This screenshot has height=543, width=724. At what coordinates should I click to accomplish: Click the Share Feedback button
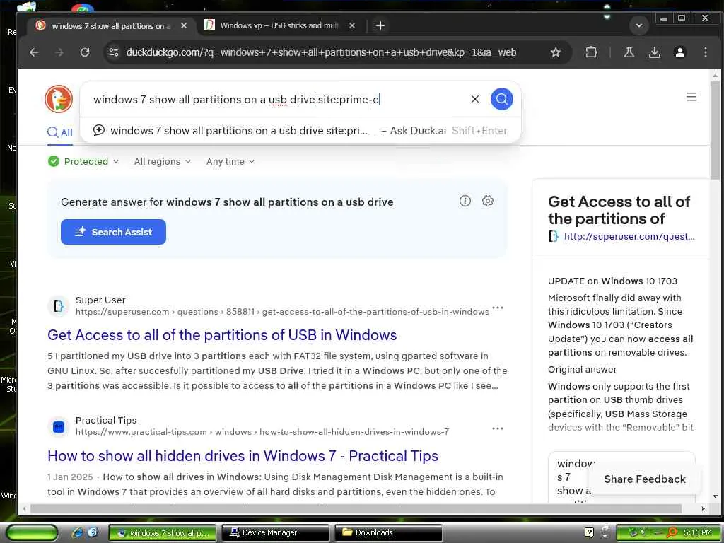point(645,479)
